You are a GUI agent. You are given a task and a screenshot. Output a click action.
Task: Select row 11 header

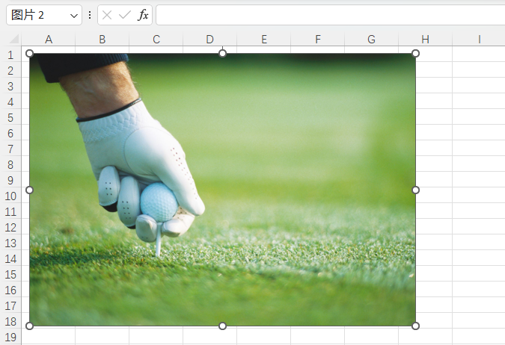click(x=10, y=212)
